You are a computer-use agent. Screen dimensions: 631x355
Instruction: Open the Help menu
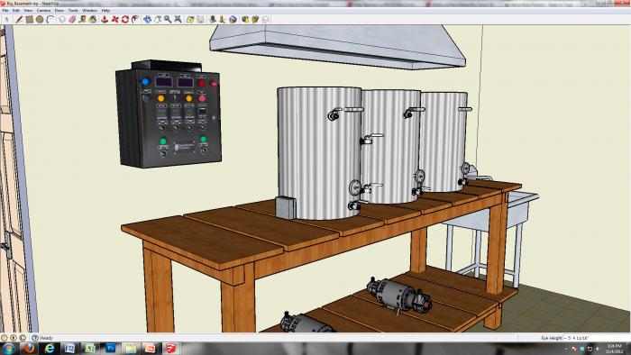(x=105, y=10)
